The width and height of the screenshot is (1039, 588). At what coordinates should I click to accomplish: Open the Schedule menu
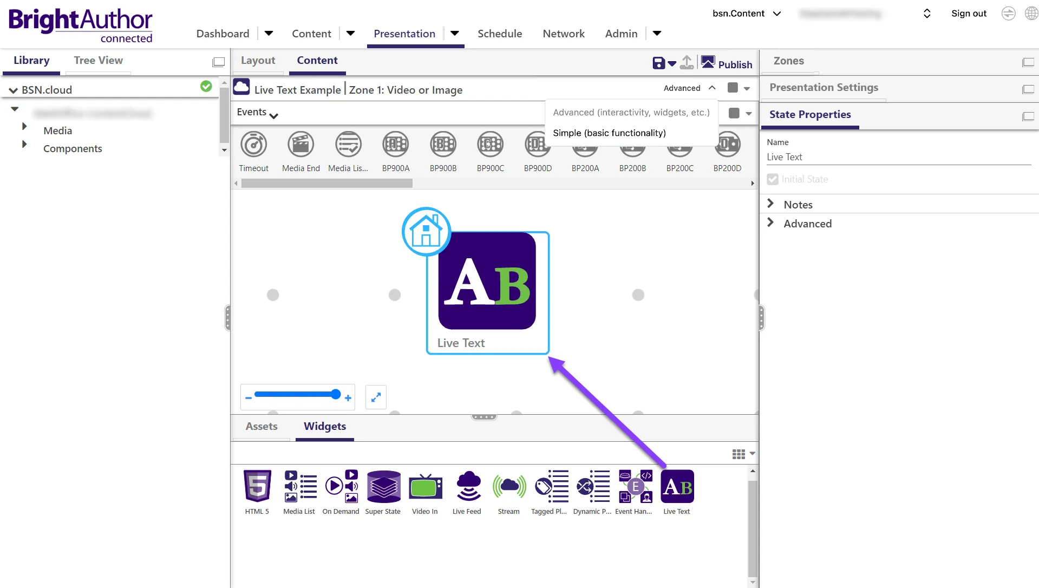click(x=500, y=34)
